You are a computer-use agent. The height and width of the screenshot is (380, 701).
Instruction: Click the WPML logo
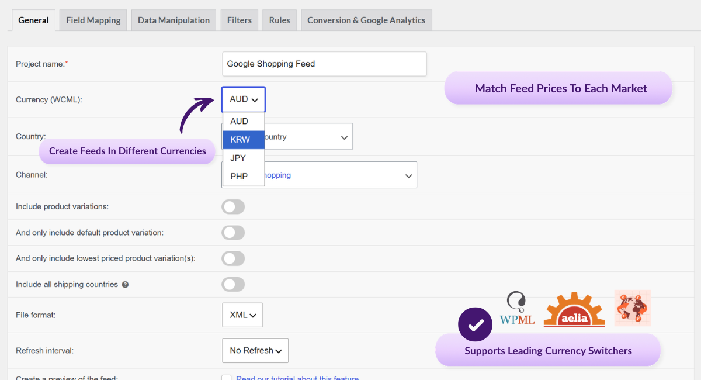[x=517, y=308]
